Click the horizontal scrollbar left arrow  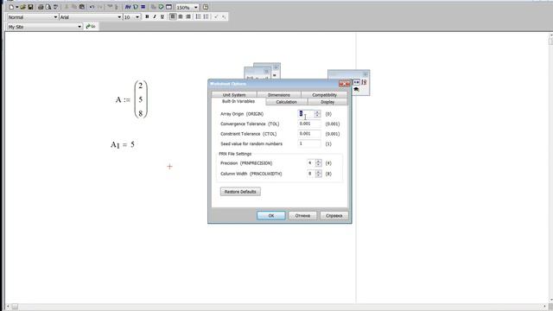pyautogui.click(x=8, y=307)
